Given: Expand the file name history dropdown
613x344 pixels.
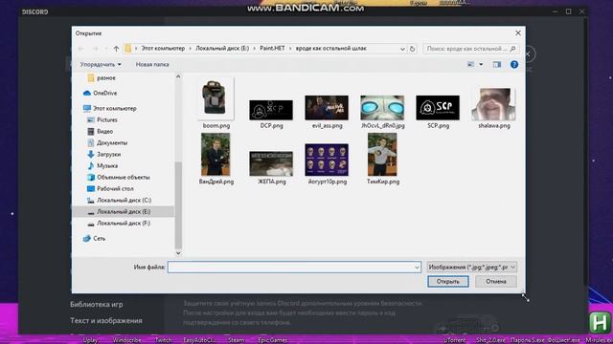Looking at the screenshot, I should (x=417, y=268).
